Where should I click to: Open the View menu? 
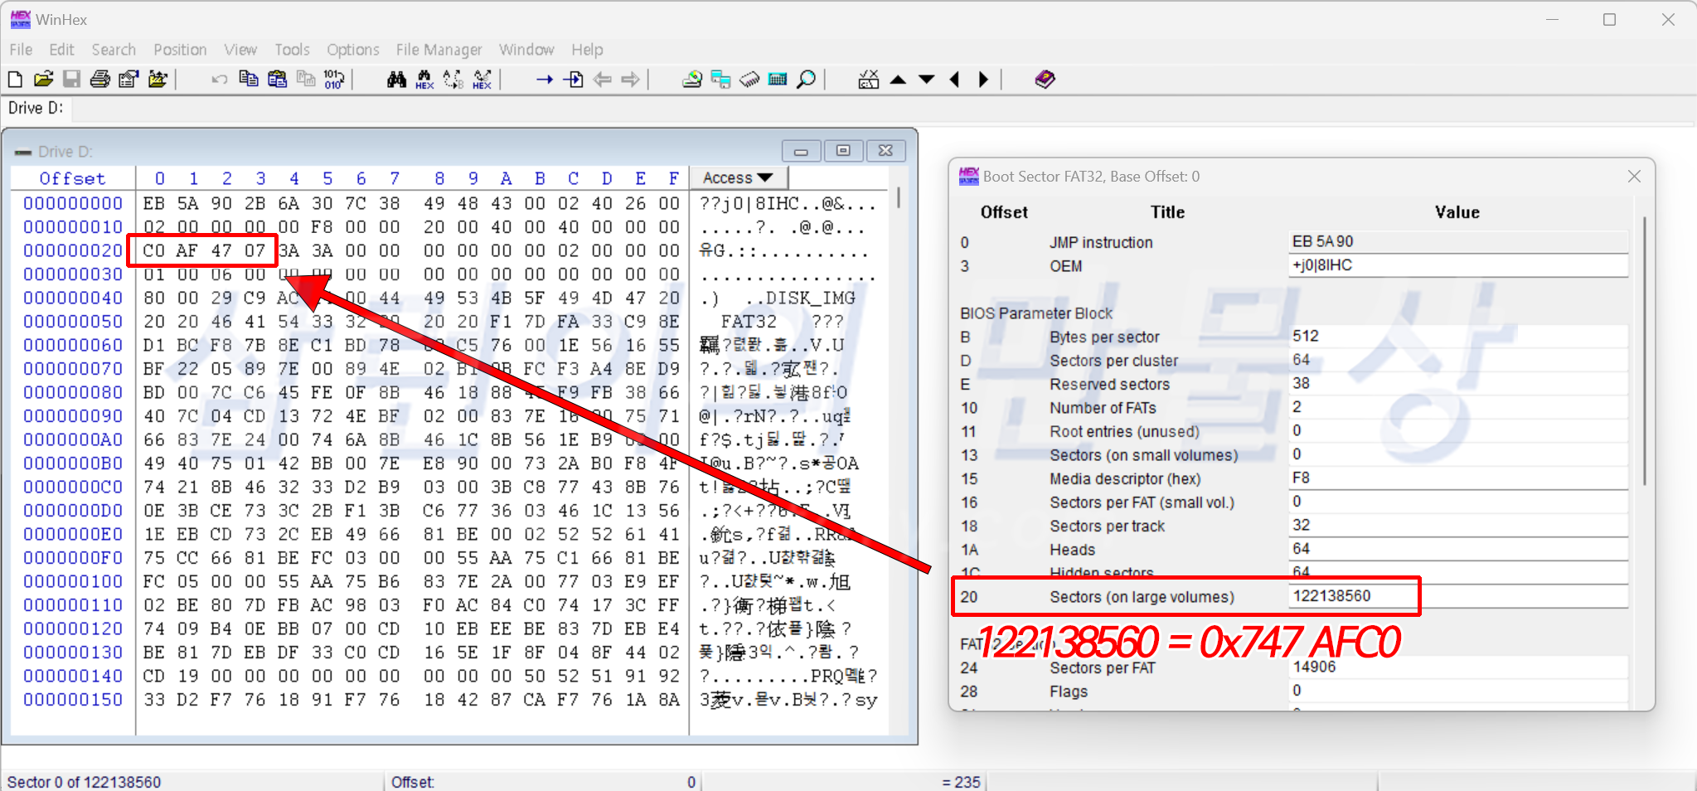(240, 50)
